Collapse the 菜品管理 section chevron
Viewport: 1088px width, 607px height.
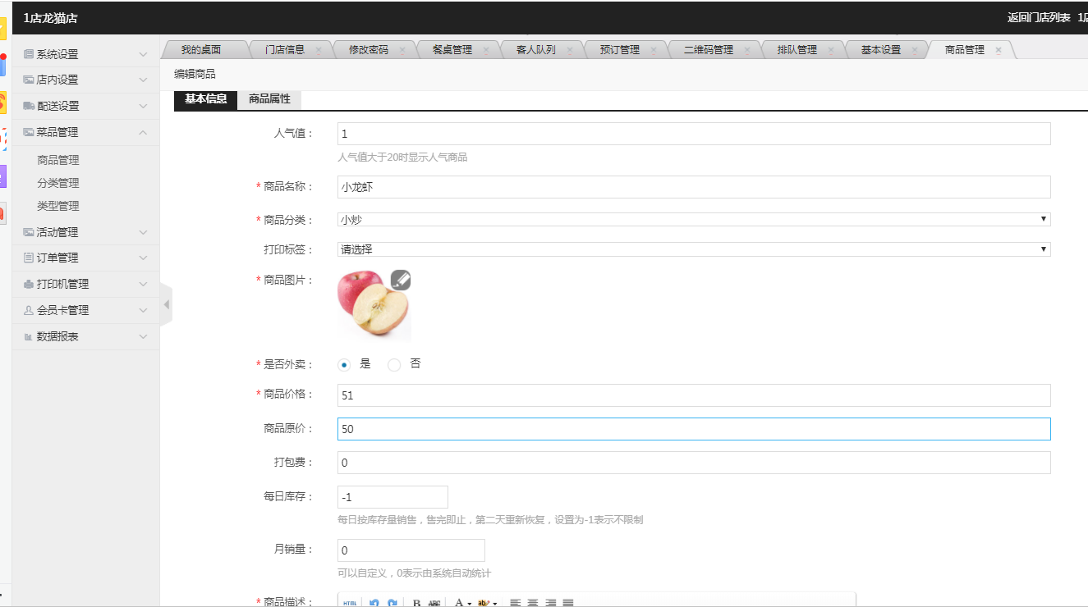click(143, 132)
